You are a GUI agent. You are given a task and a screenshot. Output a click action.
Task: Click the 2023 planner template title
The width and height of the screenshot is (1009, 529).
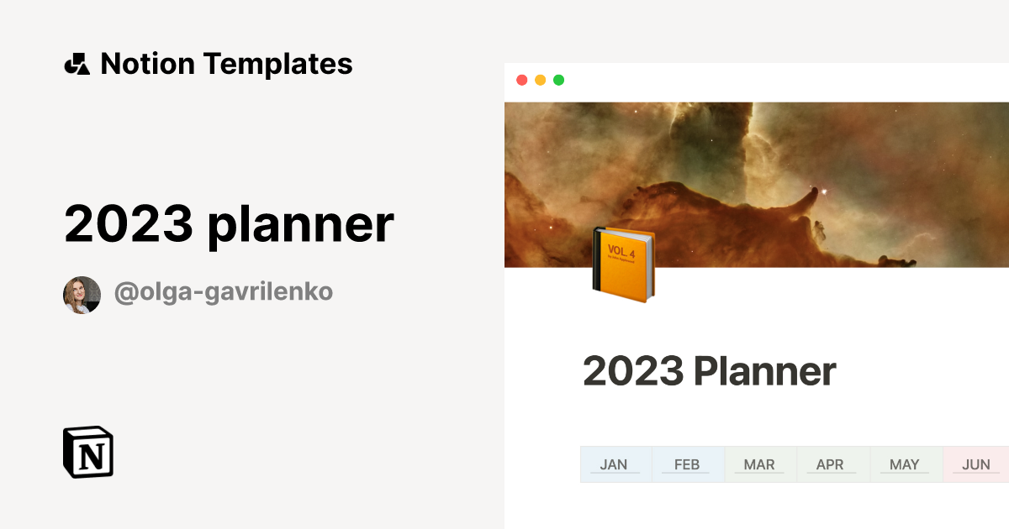pos(229,223)
